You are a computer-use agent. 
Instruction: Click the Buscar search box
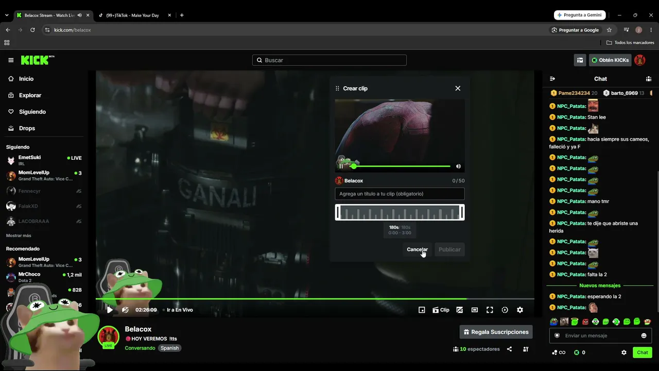coord(329,60)
